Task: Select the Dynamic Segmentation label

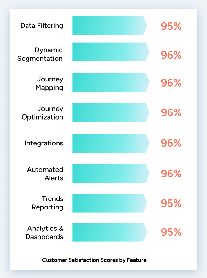Action: 40,54
